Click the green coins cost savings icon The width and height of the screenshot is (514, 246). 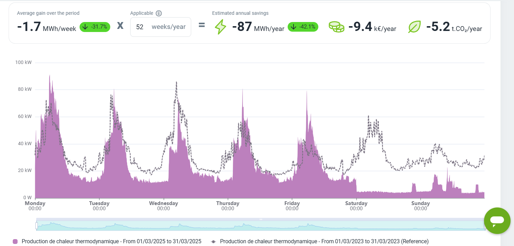(336, 27)
